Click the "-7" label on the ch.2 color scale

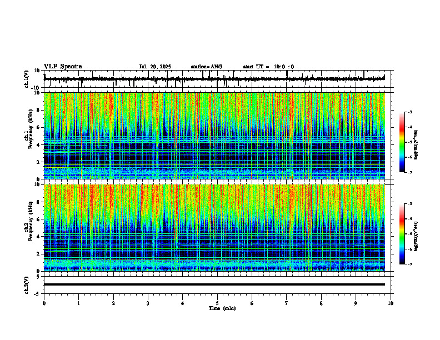[410, 264]
